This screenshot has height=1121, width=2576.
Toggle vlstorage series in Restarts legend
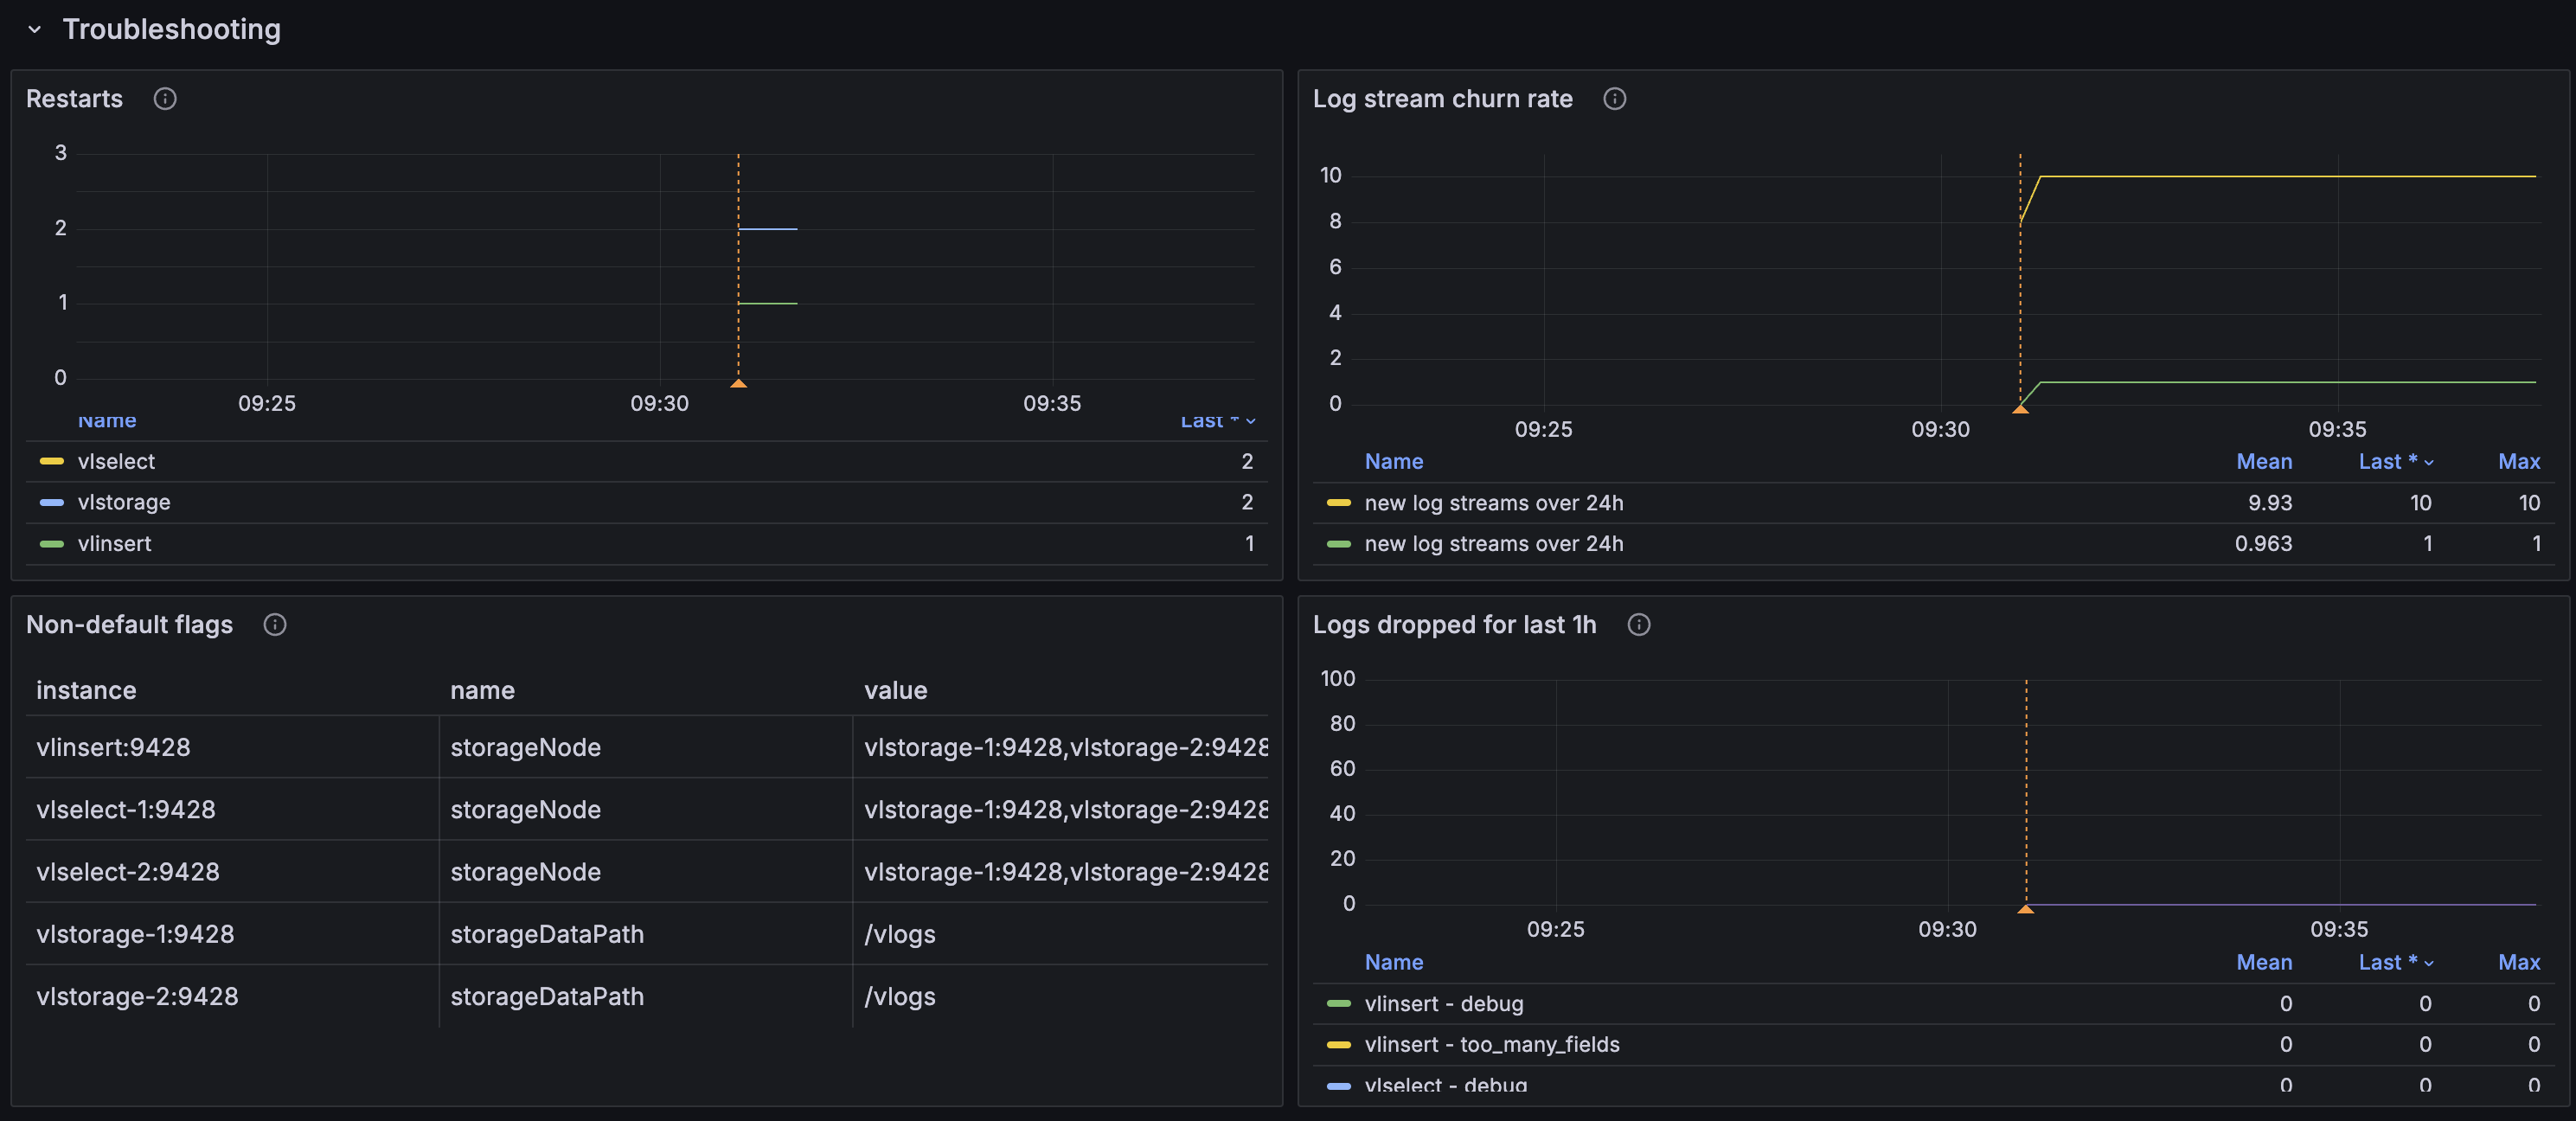point(124,502)
